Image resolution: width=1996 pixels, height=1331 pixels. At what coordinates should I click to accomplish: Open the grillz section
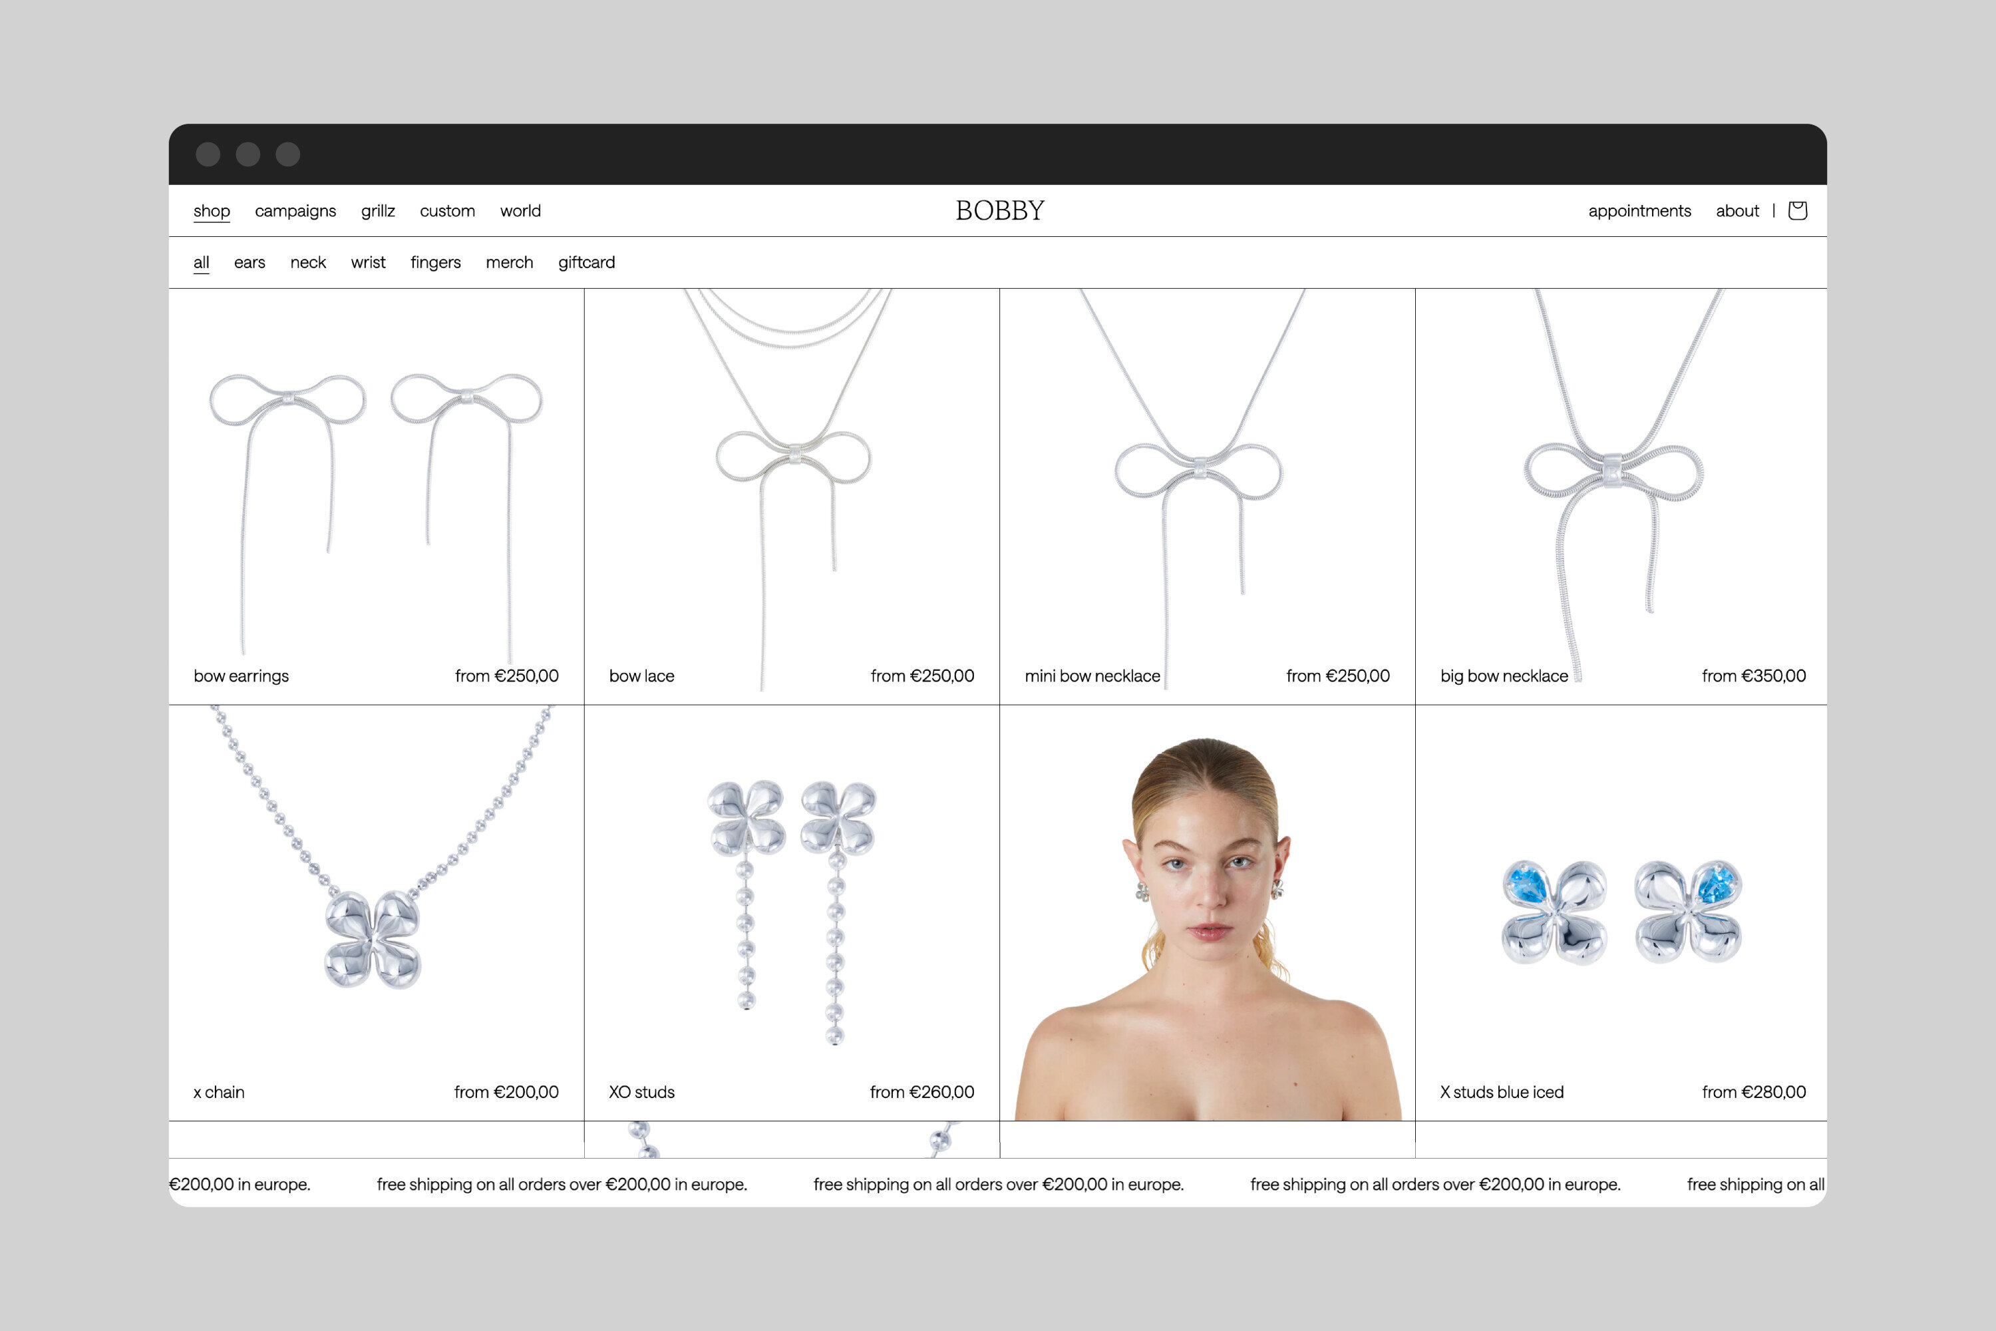pos(378,210)
